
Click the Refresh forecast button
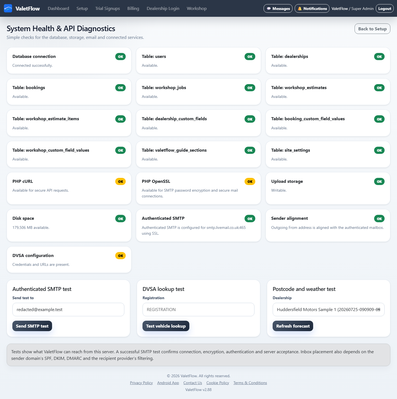click(293, 326)
